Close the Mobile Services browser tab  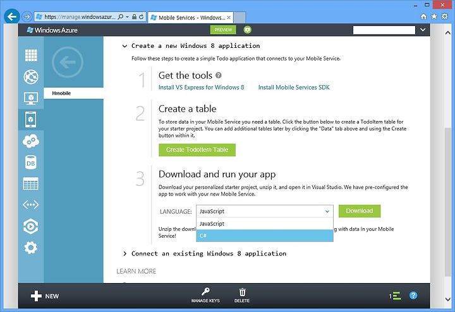pyautogui.click(x=229, y=18)
